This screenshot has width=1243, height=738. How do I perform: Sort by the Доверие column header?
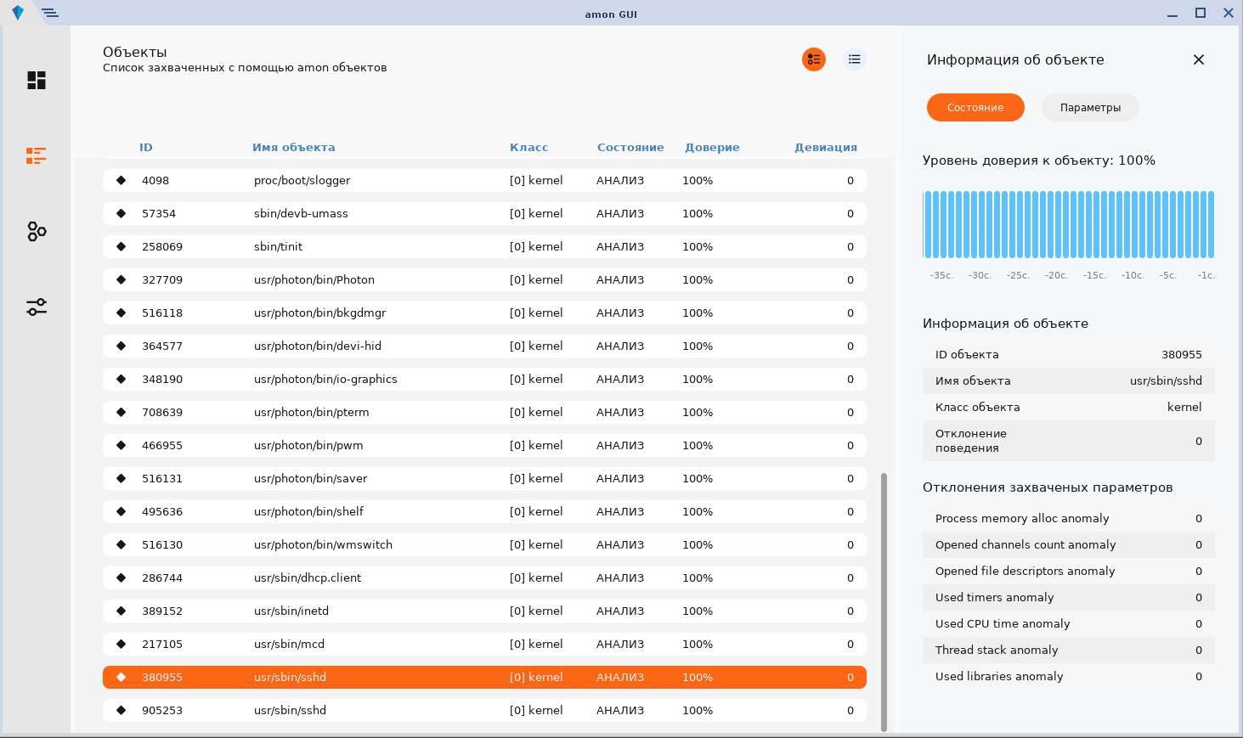click(x=712, y=148)
